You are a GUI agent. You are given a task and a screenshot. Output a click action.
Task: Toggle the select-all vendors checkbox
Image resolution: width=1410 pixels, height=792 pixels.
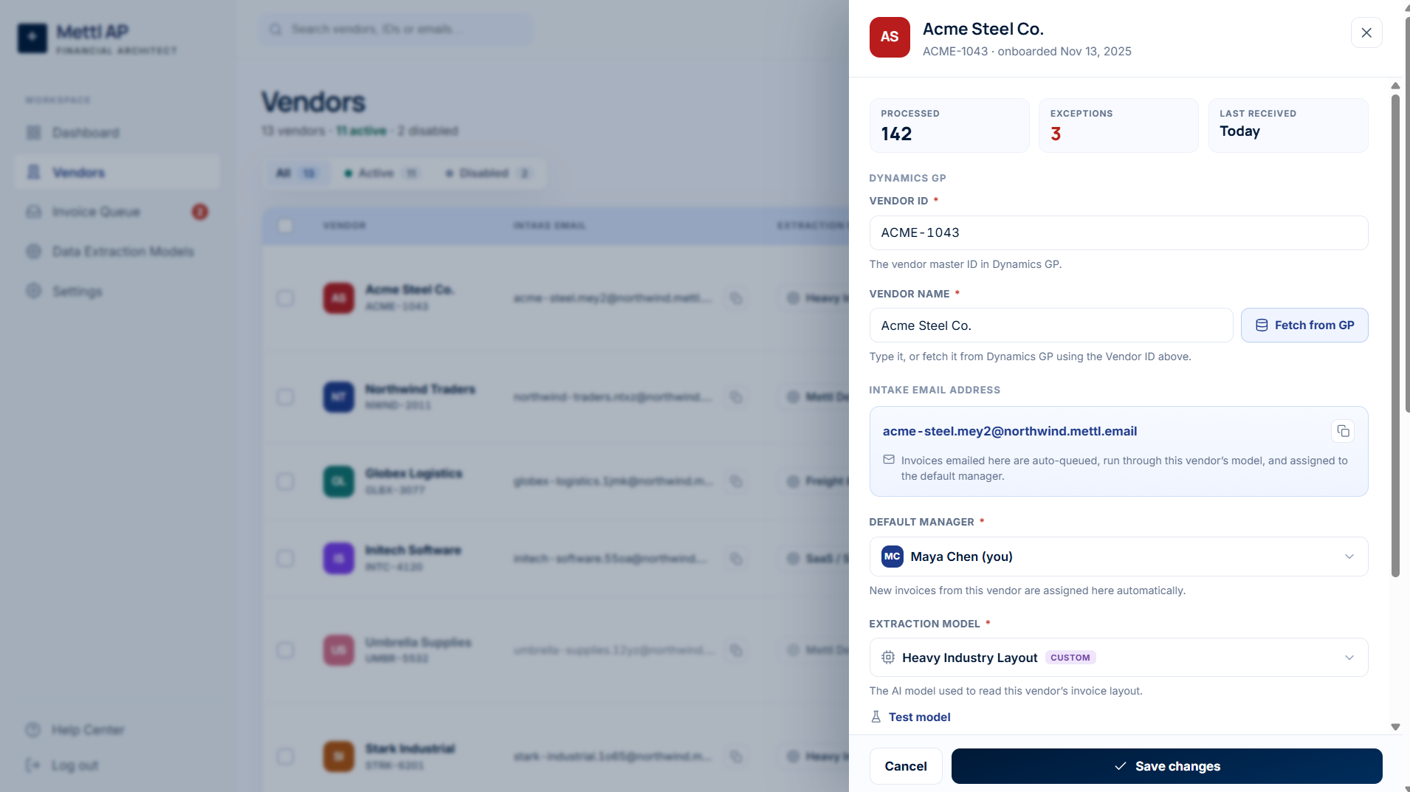(x=285, y=226)
